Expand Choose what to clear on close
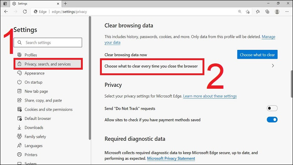The image size is (293, 165). point(272,66)
